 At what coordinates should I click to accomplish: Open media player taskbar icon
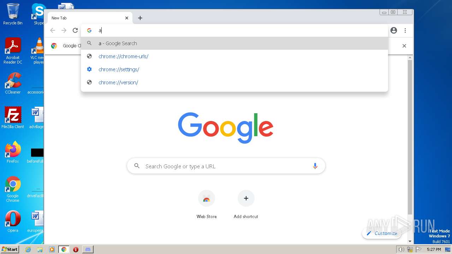[x=52, y=249]
